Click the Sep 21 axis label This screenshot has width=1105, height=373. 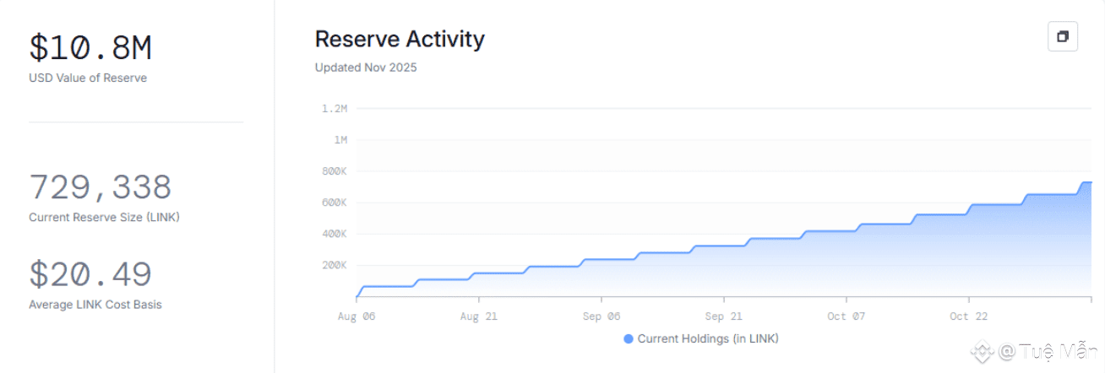[723, 316]
